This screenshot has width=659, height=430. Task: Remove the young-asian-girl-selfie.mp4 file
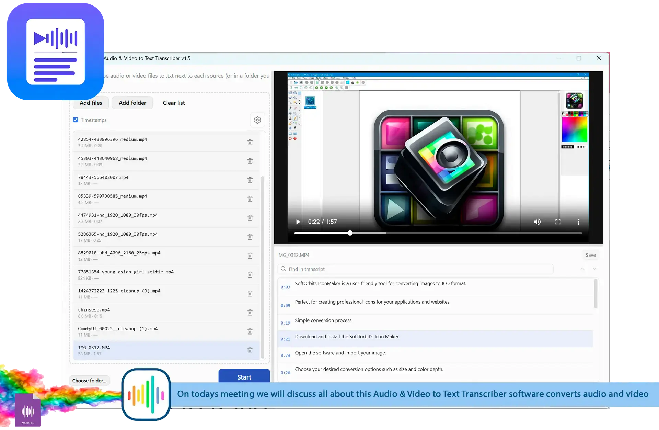[x=250, y=274]
